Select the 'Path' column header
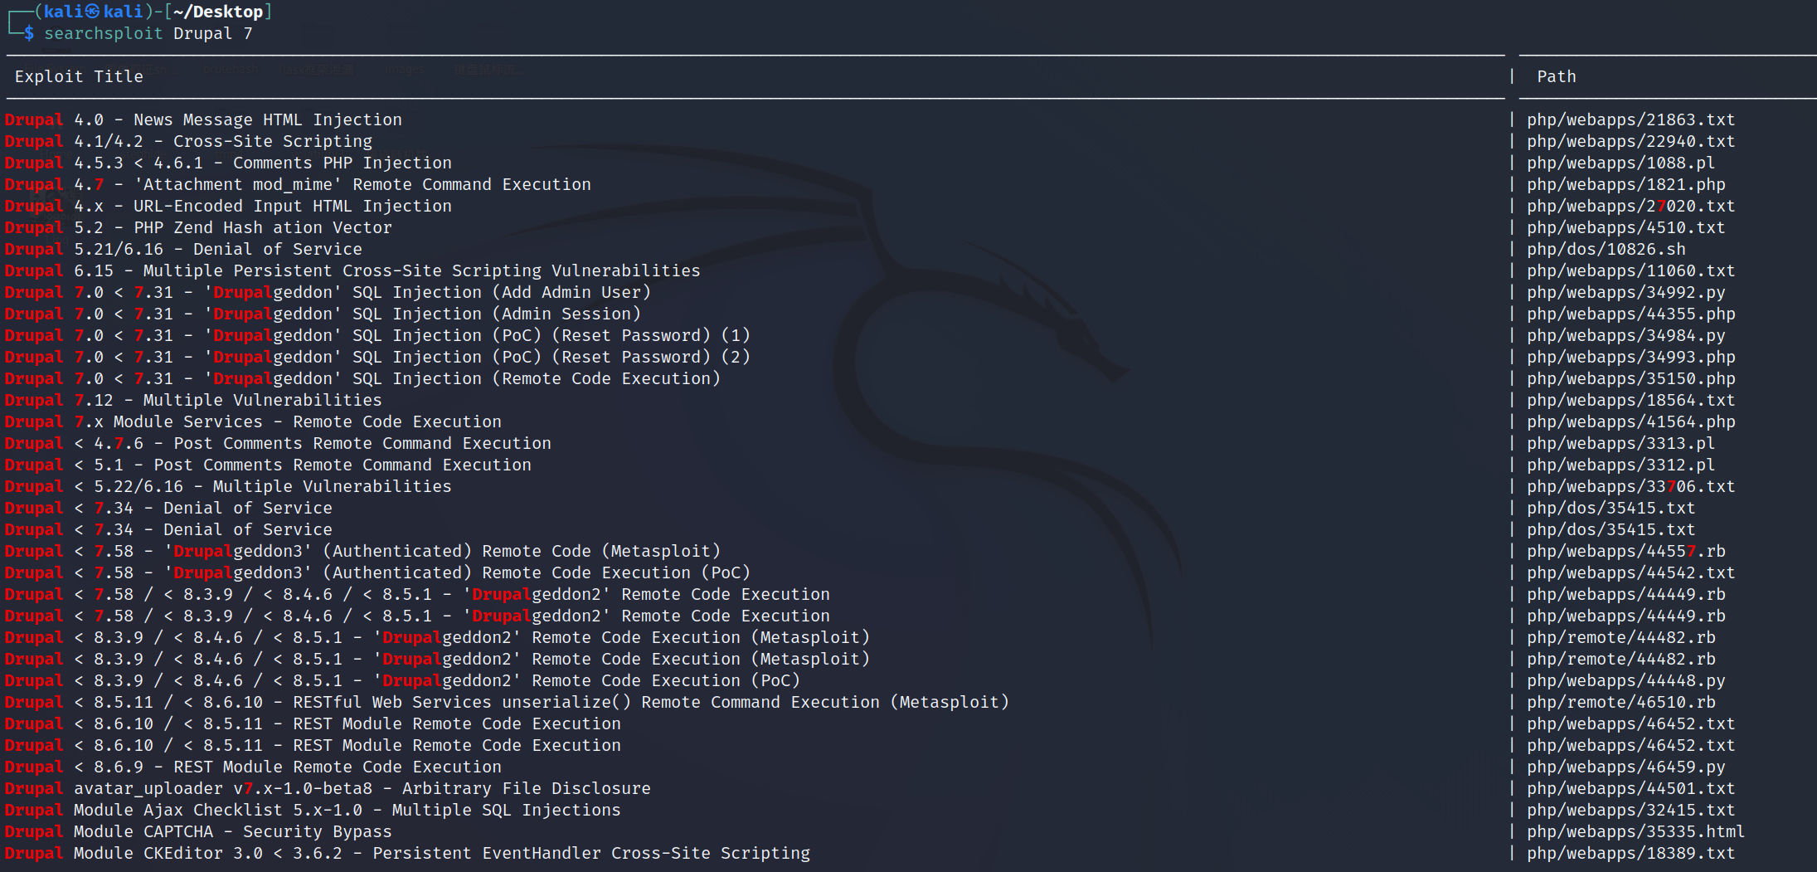Viewport: 1817px width, 872px height. click(x=1557, y=76)
